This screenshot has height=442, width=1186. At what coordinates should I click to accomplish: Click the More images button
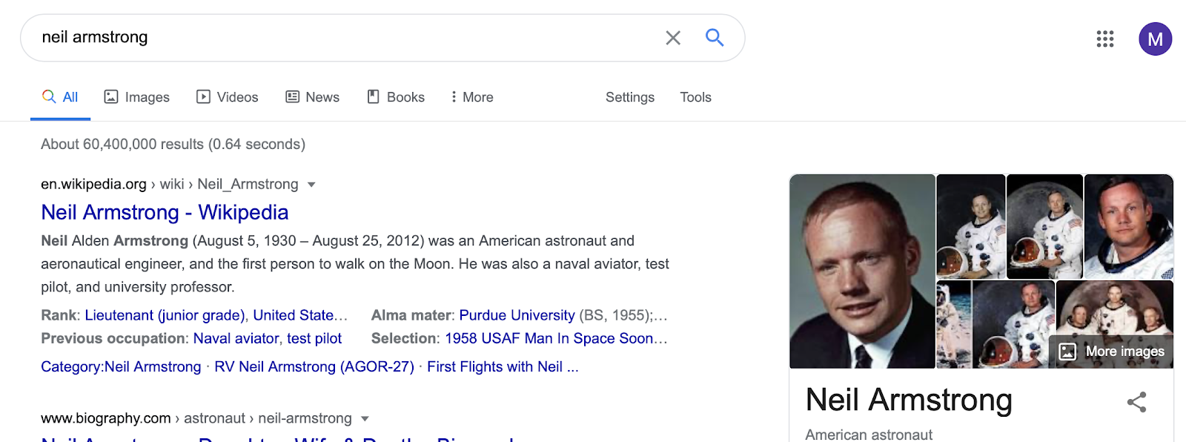click(x=1112, y=352)
